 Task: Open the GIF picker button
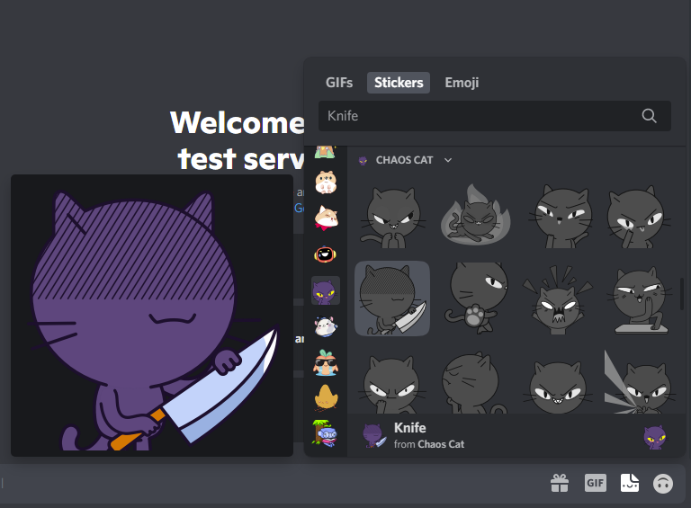pyautogui.click(x=595, y=484)
